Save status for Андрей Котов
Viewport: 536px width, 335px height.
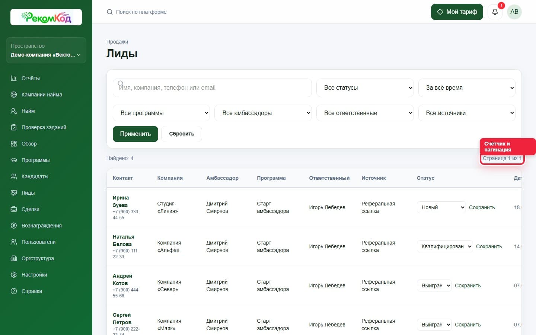click(x=468, y=285)
